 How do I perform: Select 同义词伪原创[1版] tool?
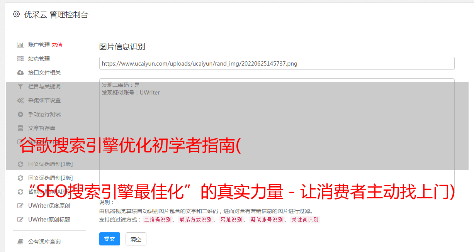coord(50,164)
